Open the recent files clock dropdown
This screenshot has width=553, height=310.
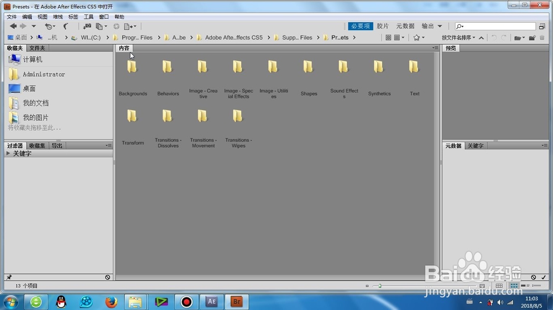tap(50, 26)
